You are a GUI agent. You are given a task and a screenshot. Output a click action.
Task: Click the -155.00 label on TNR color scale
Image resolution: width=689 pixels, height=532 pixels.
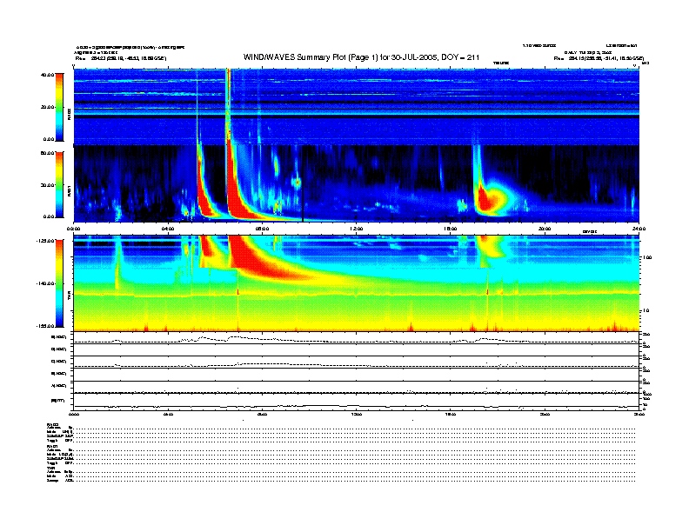(45, 326)
